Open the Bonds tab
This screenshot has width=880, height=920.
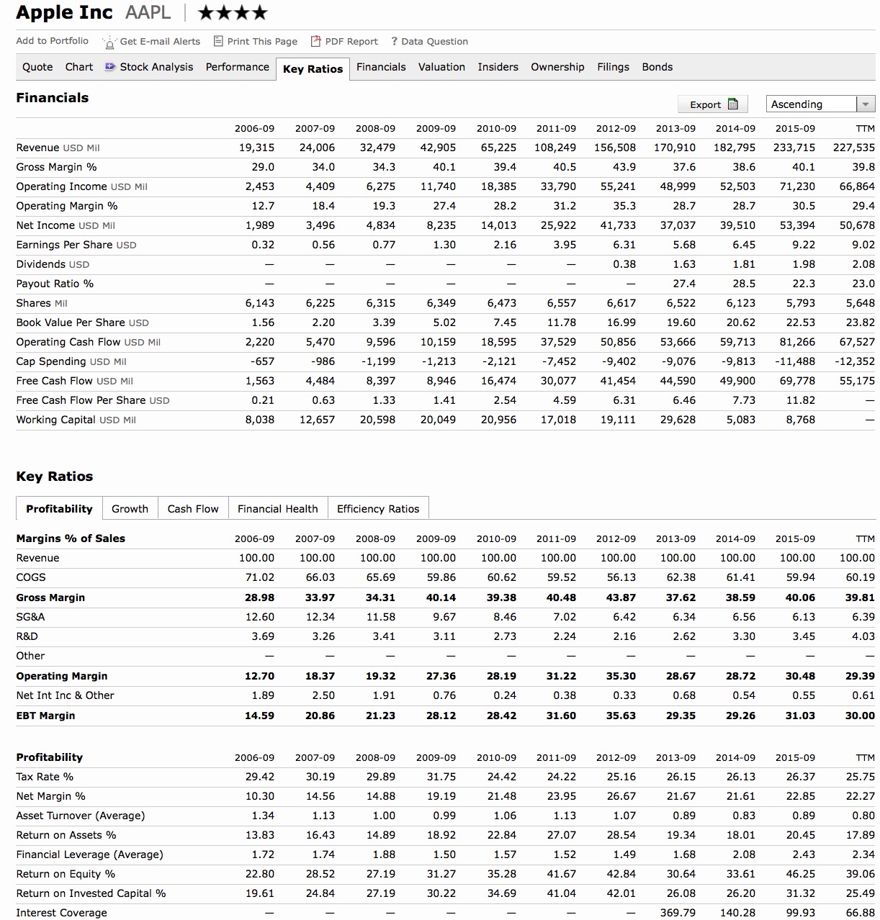[x=657, y=67]
